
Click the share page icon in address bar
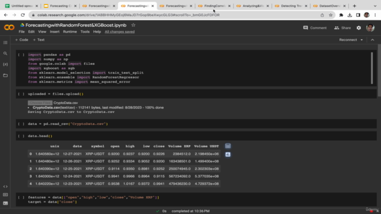322,15
